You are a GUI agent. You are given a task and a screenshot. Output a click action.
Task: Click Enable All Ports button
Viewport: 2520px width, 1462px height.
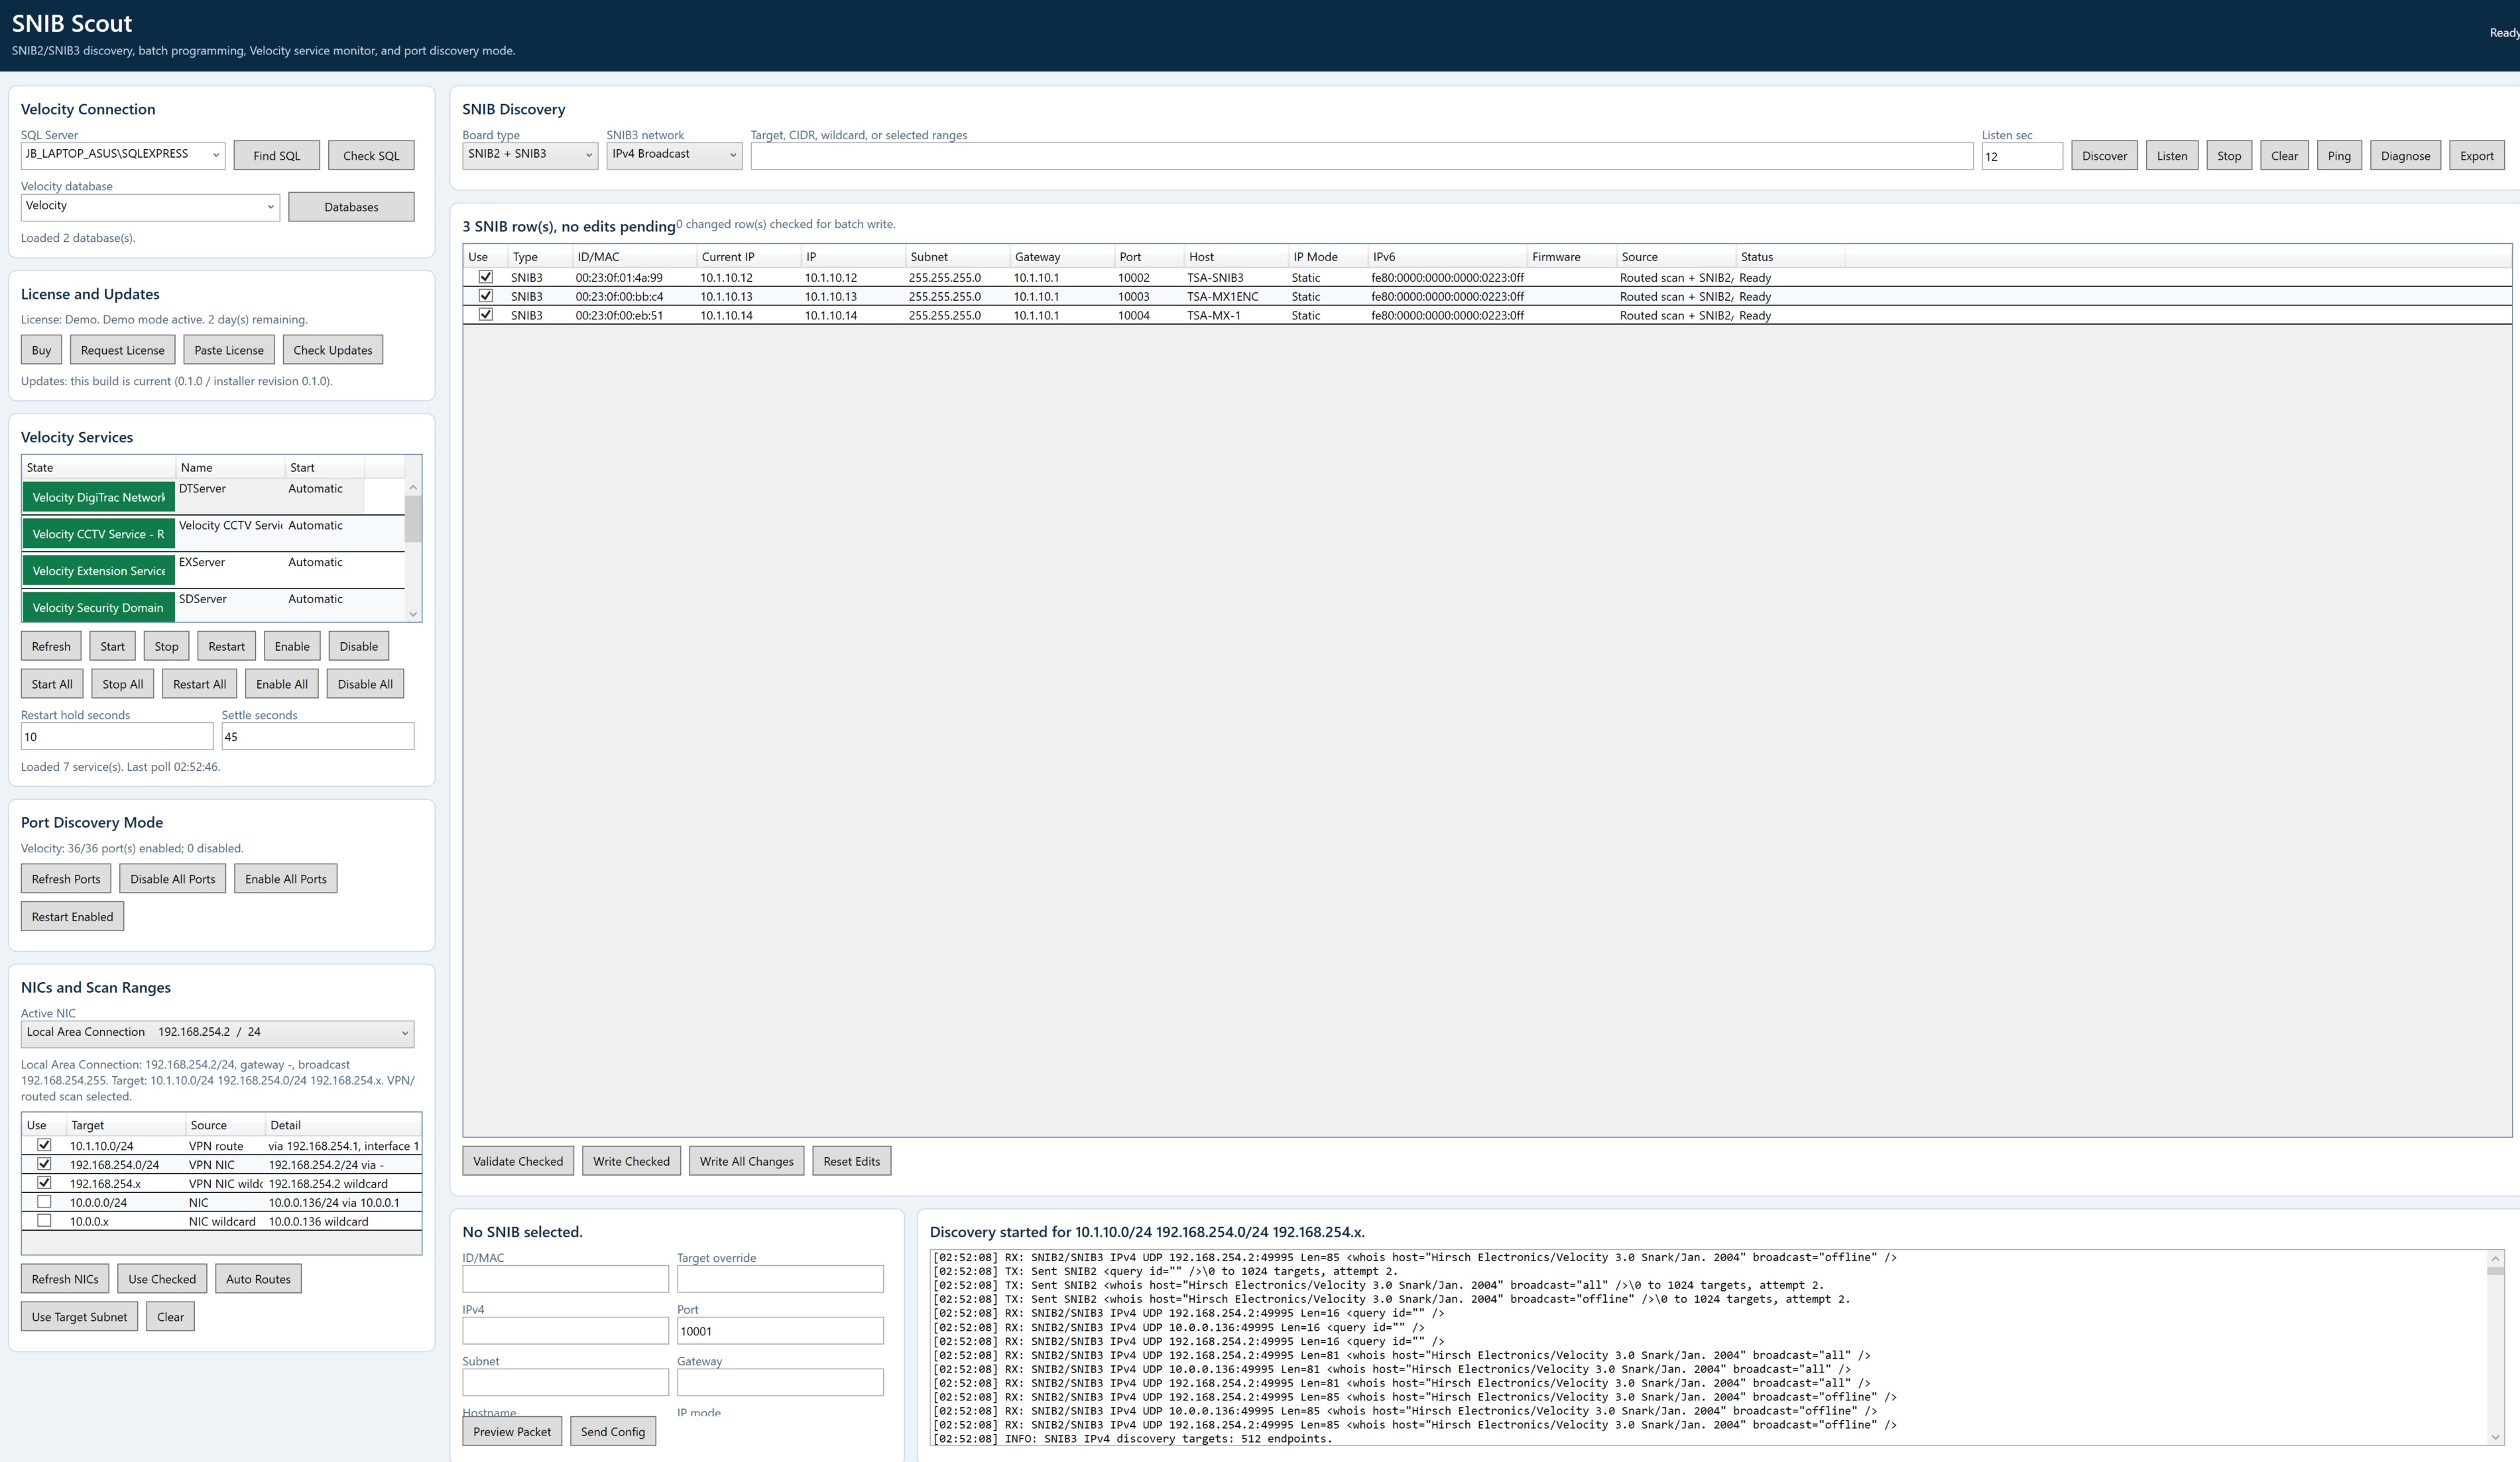click(x=286, y=879)
